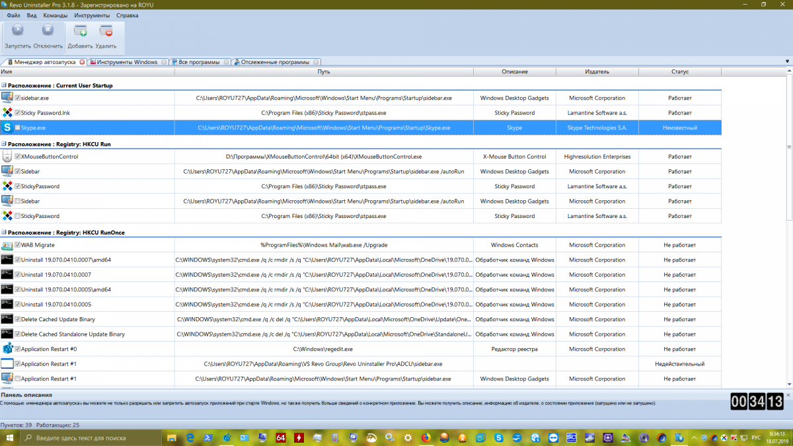
Task: Toggle the Sticky Password.lnk checkbox
Action: [18, 113]
